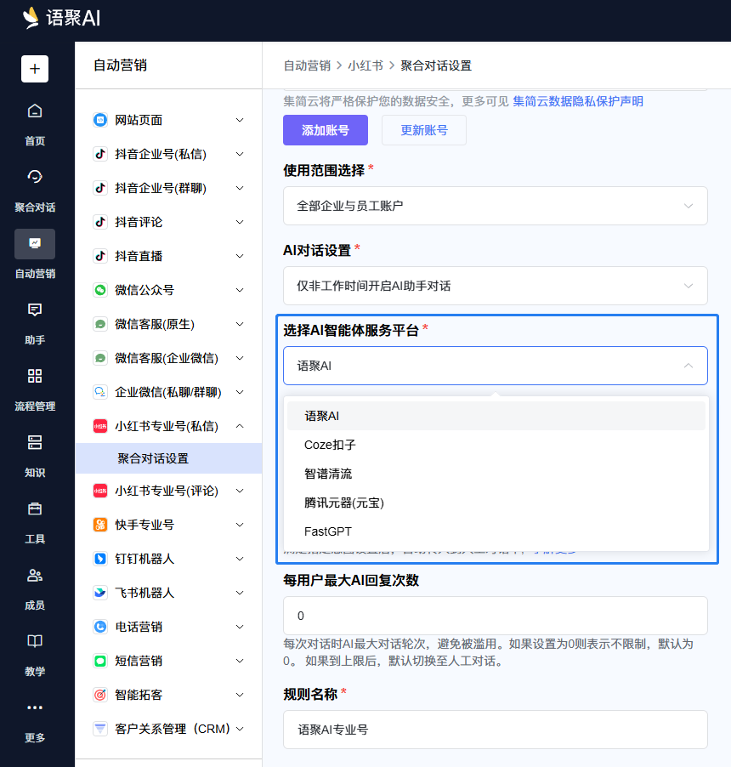Click the plus create button in sidebar

click(35, 69)
